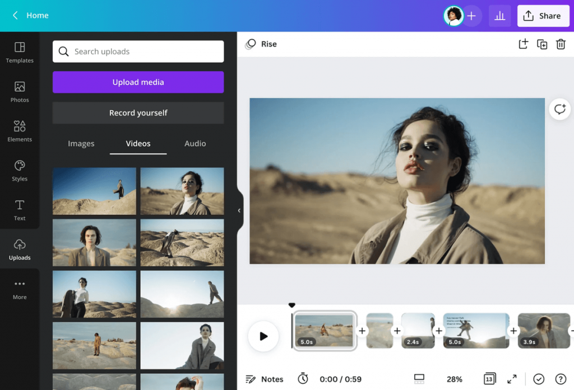Image resolution: width=574 pixels, height=390 pixels.
Task: Switch to the Images tab
Action: [81, 143]
